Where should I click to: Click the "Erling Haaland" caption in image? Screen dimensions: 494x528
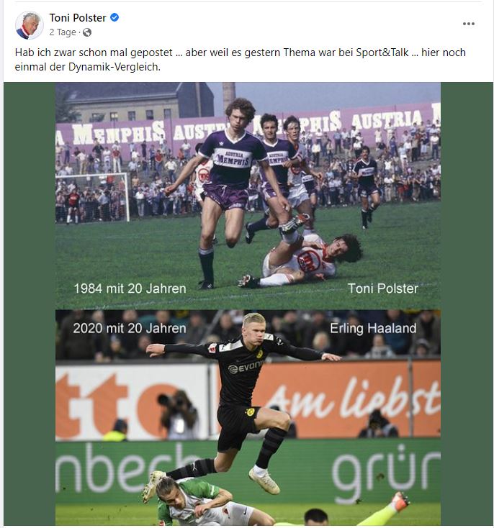coord(373,328)
